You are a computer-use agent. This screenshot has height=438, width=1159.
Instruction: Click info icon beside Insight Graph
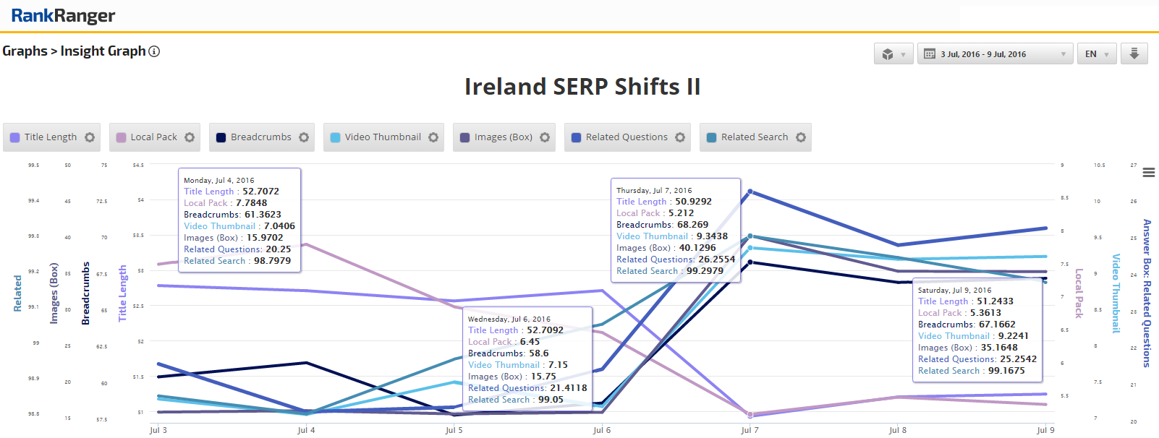click(x=154, y=51)
